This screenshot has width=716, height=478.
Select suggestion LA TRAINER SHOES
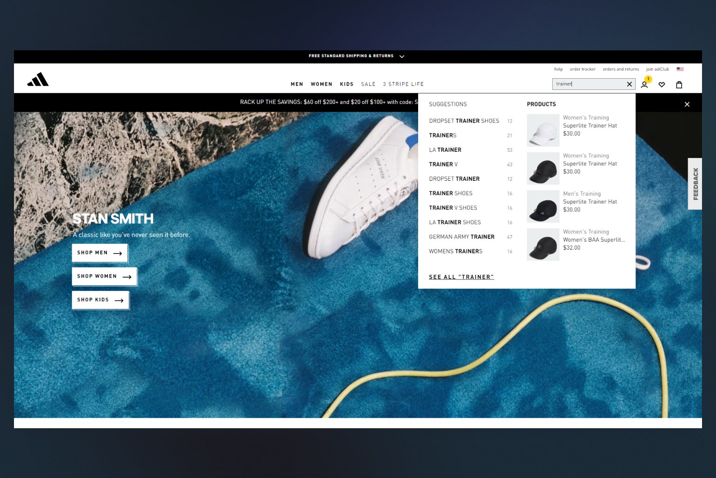(x=470, y=222)
